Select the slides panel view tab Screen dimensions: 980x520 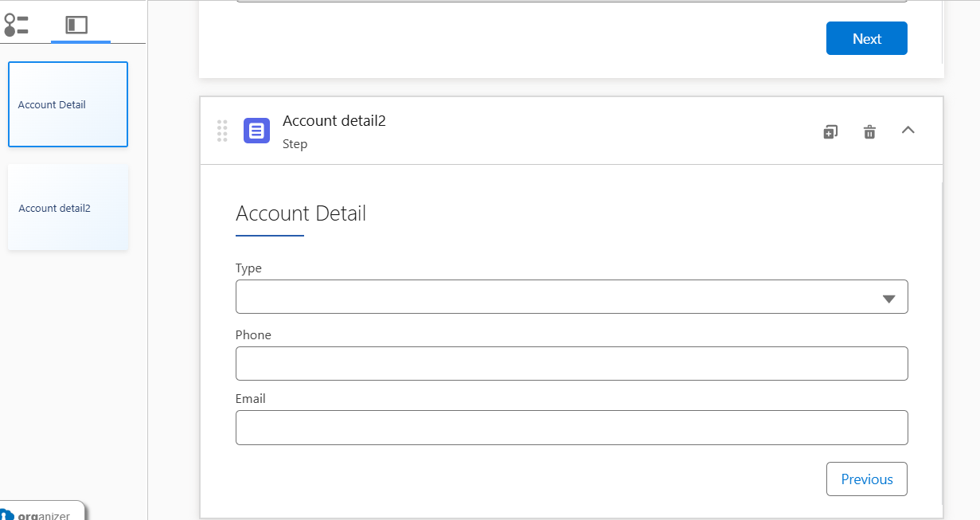(76, 25)
